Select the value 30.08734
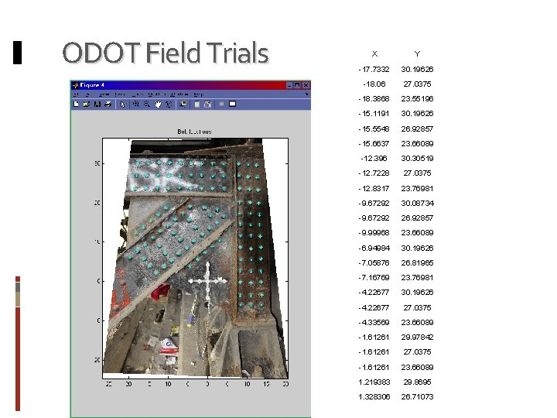557x418 pixels. [x=418, y=204]
